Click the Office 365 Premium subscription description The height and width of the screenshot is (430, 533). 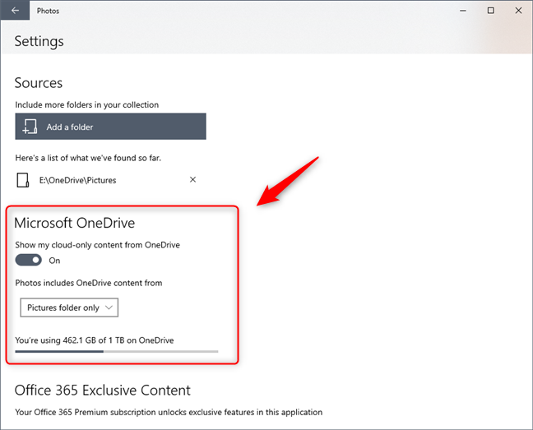click(169, 412)
